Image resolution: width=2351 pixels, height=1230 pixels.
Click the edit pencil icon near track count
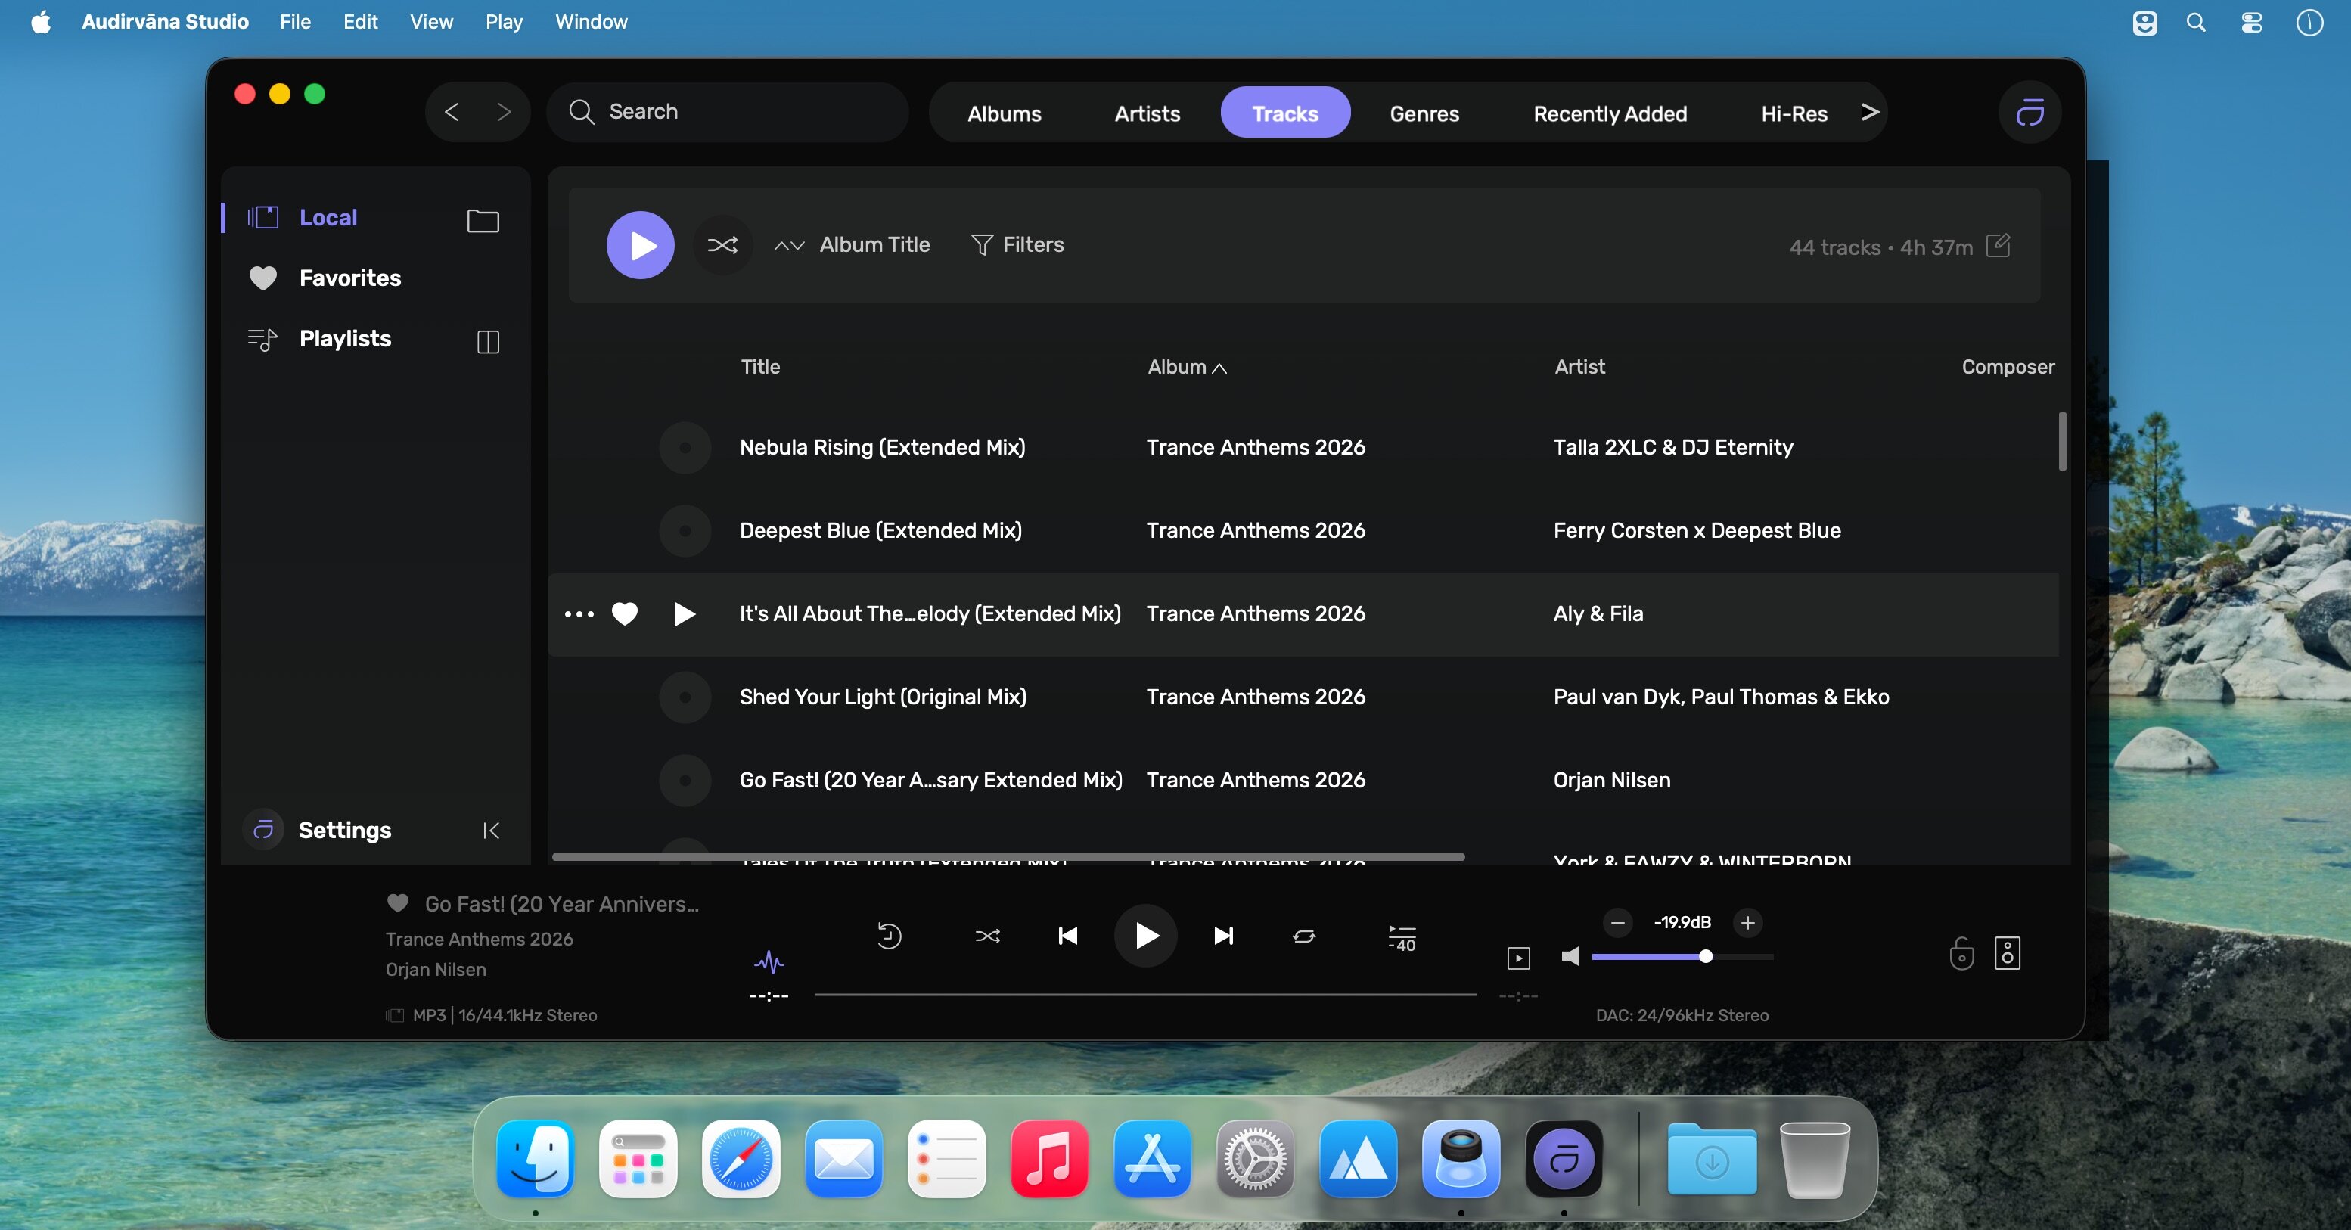coord(1997,245)
